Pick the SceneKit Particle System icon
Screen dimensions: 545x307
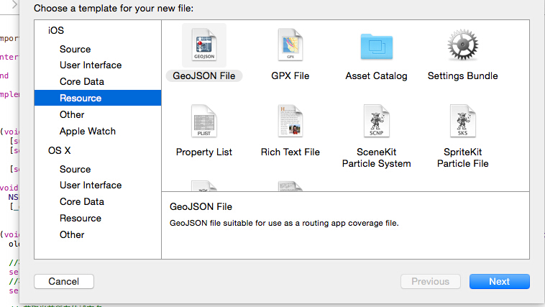376,122
